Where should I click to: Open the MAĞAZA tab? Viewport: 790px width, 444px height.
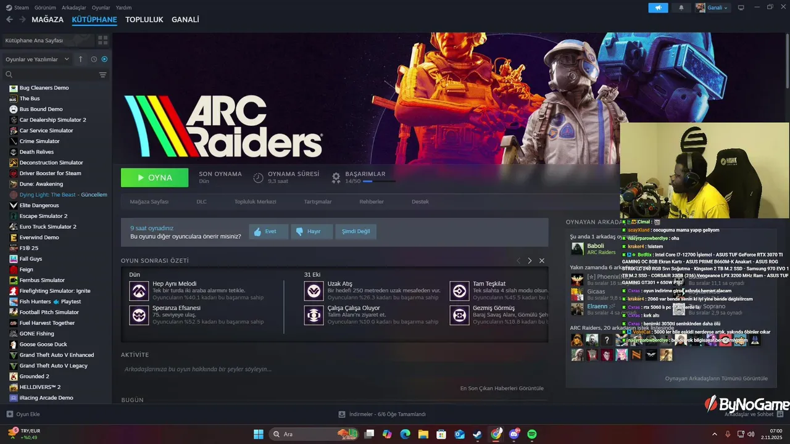pyautogui.click(x=48, y=20)
